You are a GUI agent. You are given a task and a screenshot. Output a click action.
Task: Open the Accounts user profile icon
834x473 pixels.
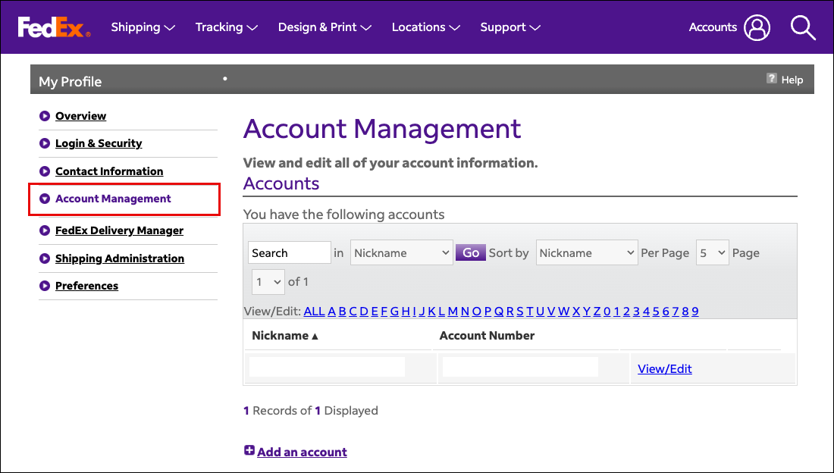pyautogui.click(x=756, y=27)
